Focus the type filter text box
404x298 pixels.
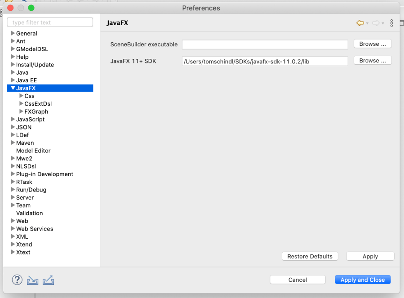click(x=50, y=22)
